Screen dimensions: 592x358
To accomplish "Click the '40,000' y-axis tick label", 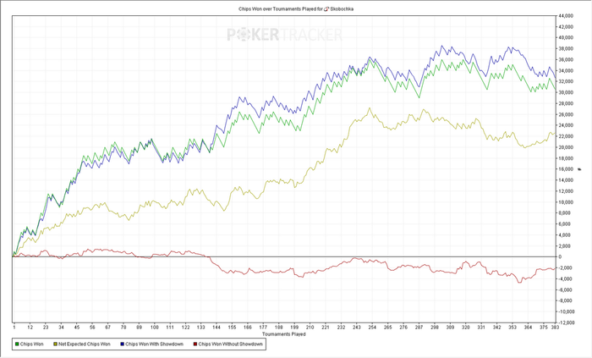I will click(x=566, y=38).
